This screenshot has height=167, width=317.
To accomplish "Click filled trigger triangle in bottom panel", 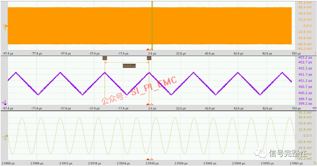I will 148,159.
